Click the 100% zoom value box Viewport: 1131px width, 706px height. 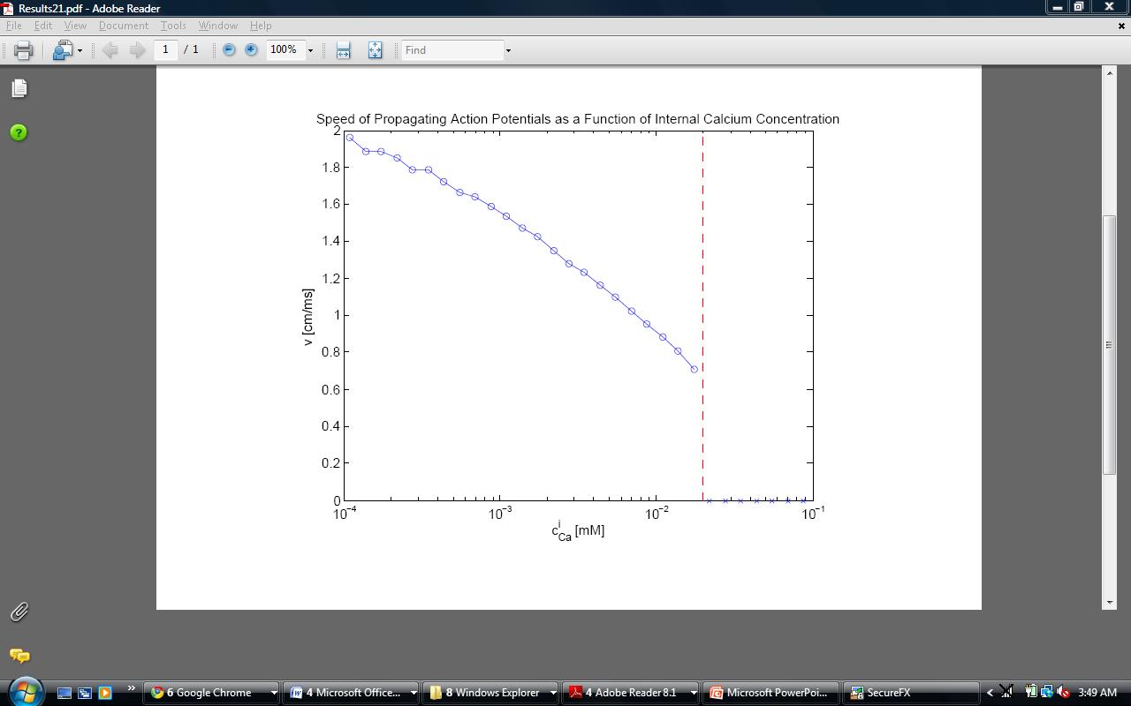[x=285, y=49]
